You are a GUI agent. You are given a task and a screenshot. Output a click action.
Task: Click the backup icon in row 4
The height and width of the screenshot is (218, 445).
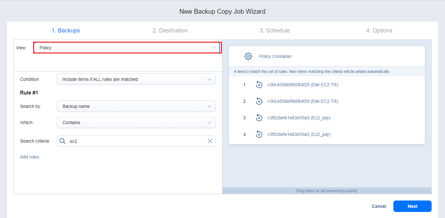[259, 134]
